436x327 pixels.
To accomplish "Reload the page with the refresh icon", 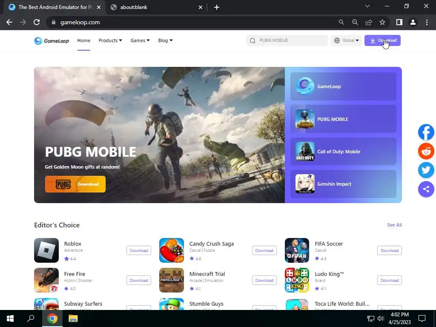I will point(37,22).
